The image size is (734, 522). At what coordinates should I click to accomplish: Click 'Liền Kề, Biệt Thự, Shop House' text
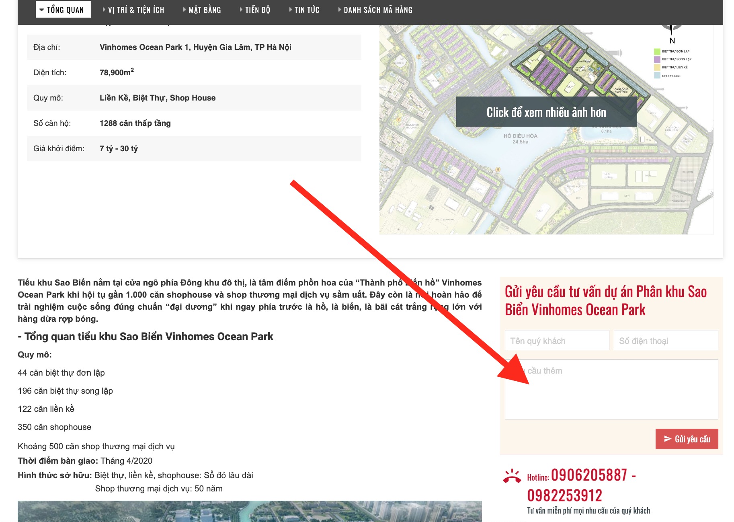[158, 98]
